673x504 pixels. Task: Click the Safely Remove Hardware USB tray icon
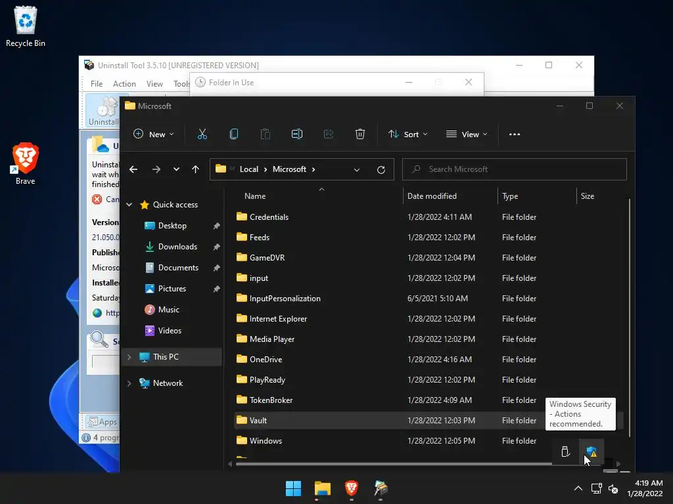click(x=565, y=451)
